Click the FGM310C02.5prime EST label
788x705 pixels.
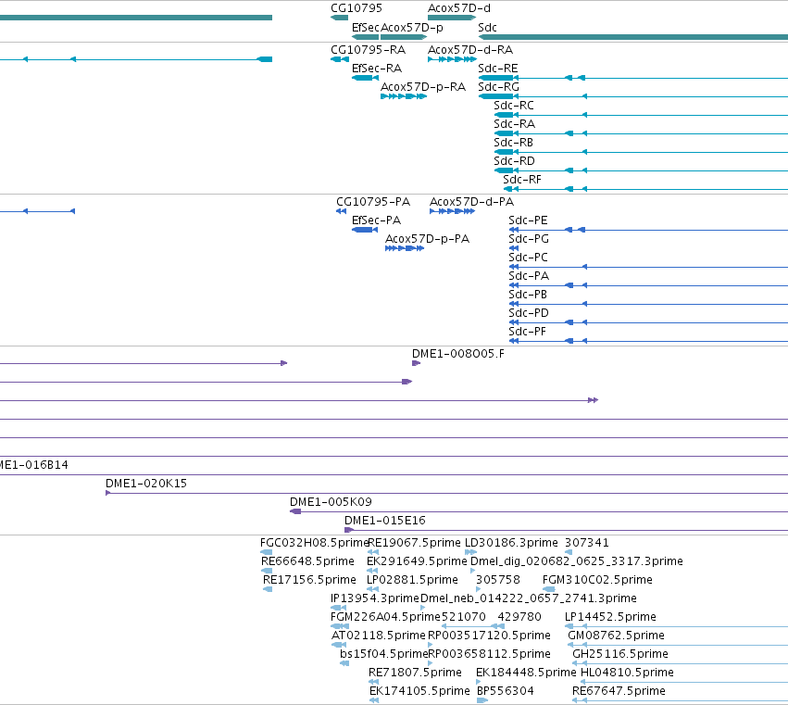(x=597, y=580)
